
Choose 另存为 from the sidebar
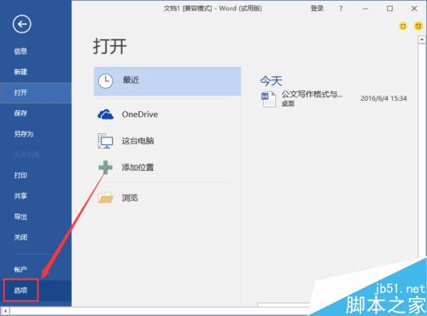pyautogui.click(x=24, y=134)
